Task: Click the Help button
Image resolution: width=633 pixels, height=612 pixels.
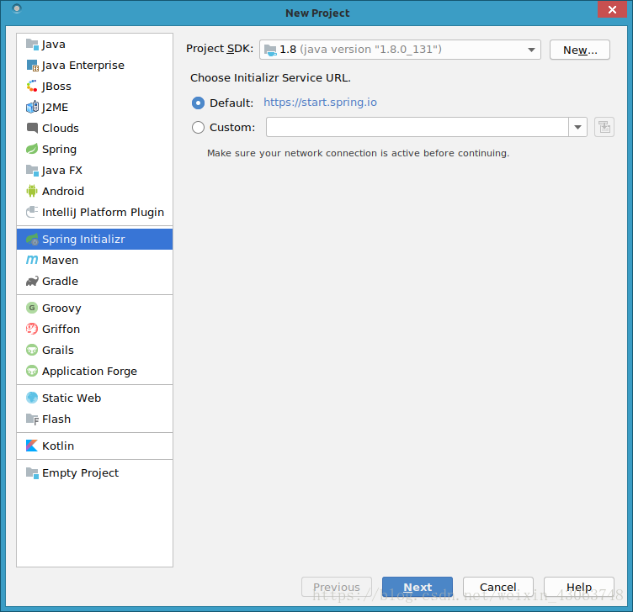Action: [579, 587]
